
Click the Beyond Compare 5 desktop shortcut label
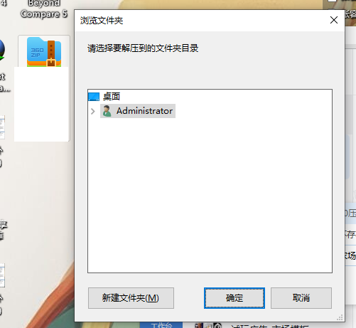[44, 9]
